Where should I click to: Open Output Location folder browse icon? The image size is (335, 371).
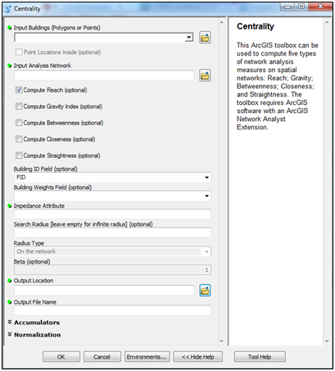(x=205, y=291)
